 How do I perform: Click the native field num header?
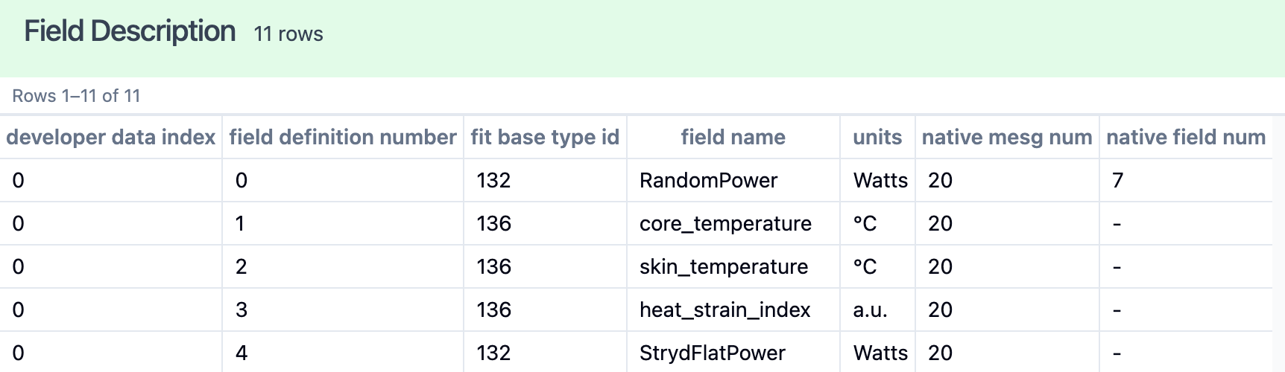[1186, 137]
